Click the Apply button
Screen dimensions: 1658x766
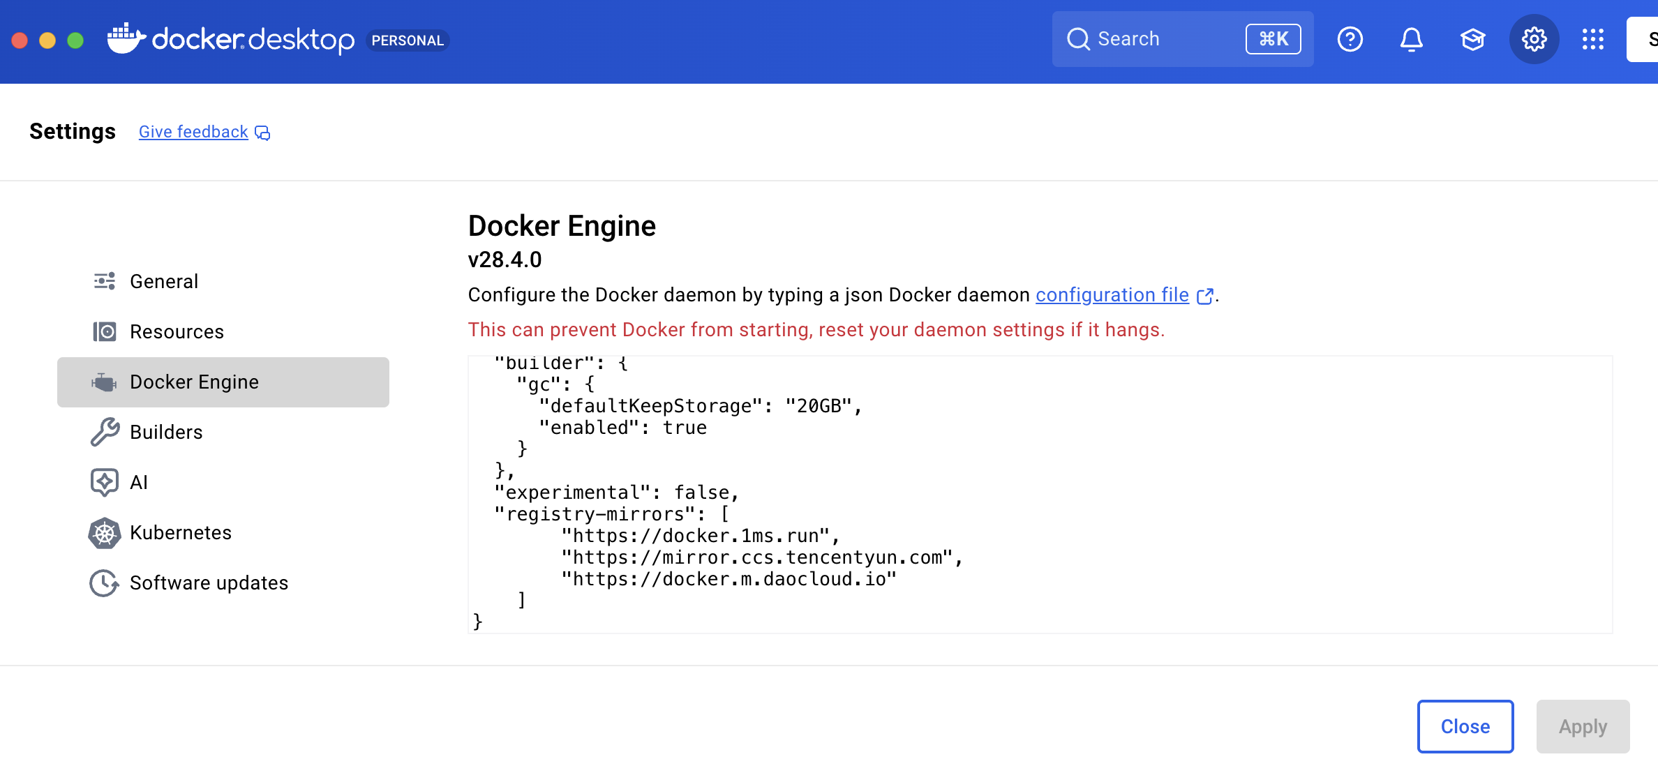1583,726
